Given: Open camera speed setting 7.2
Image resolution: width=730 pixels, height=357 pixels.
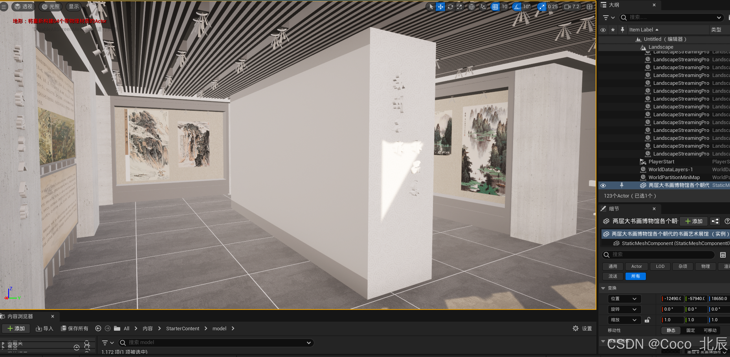Looking at the screenshot, I should click(x=572, y=7).
